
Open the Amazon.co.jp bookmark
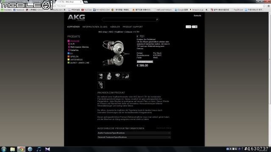[199, 10]
